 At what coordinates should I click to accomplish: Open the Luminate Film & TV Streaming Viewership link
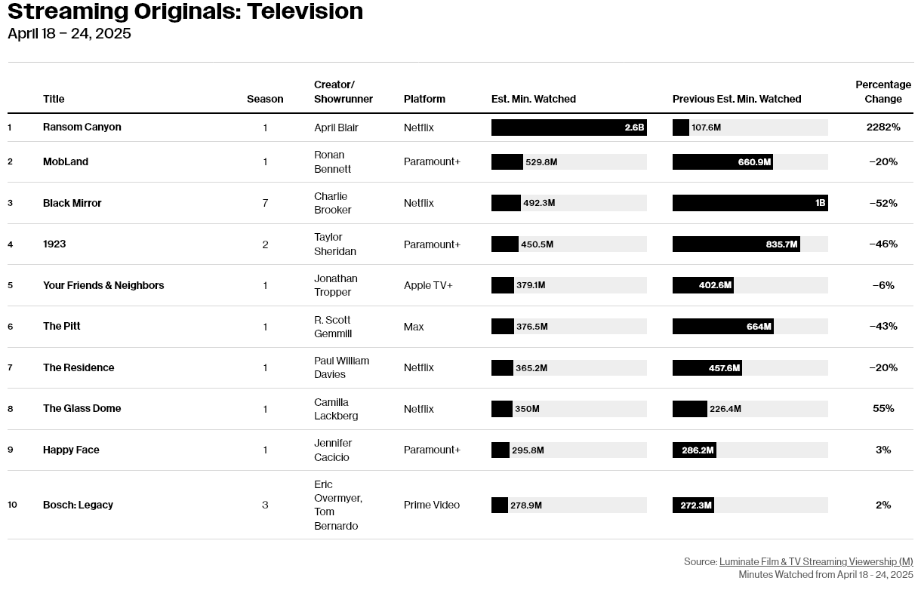click(x=816, y=561)
